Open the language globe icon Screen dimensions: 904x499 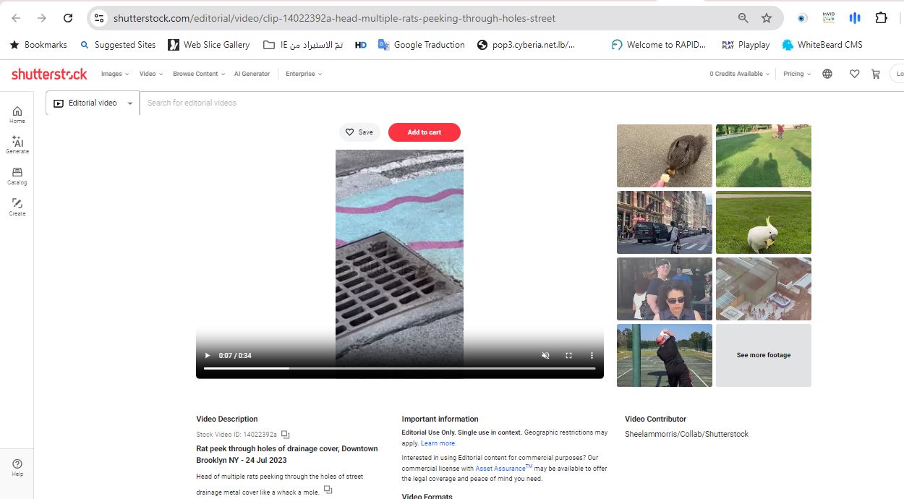point(827,74)
